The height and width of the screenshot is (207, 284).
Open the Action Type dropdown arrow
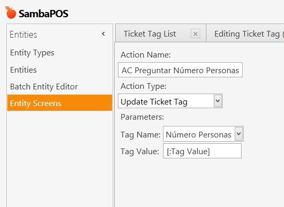218,101
